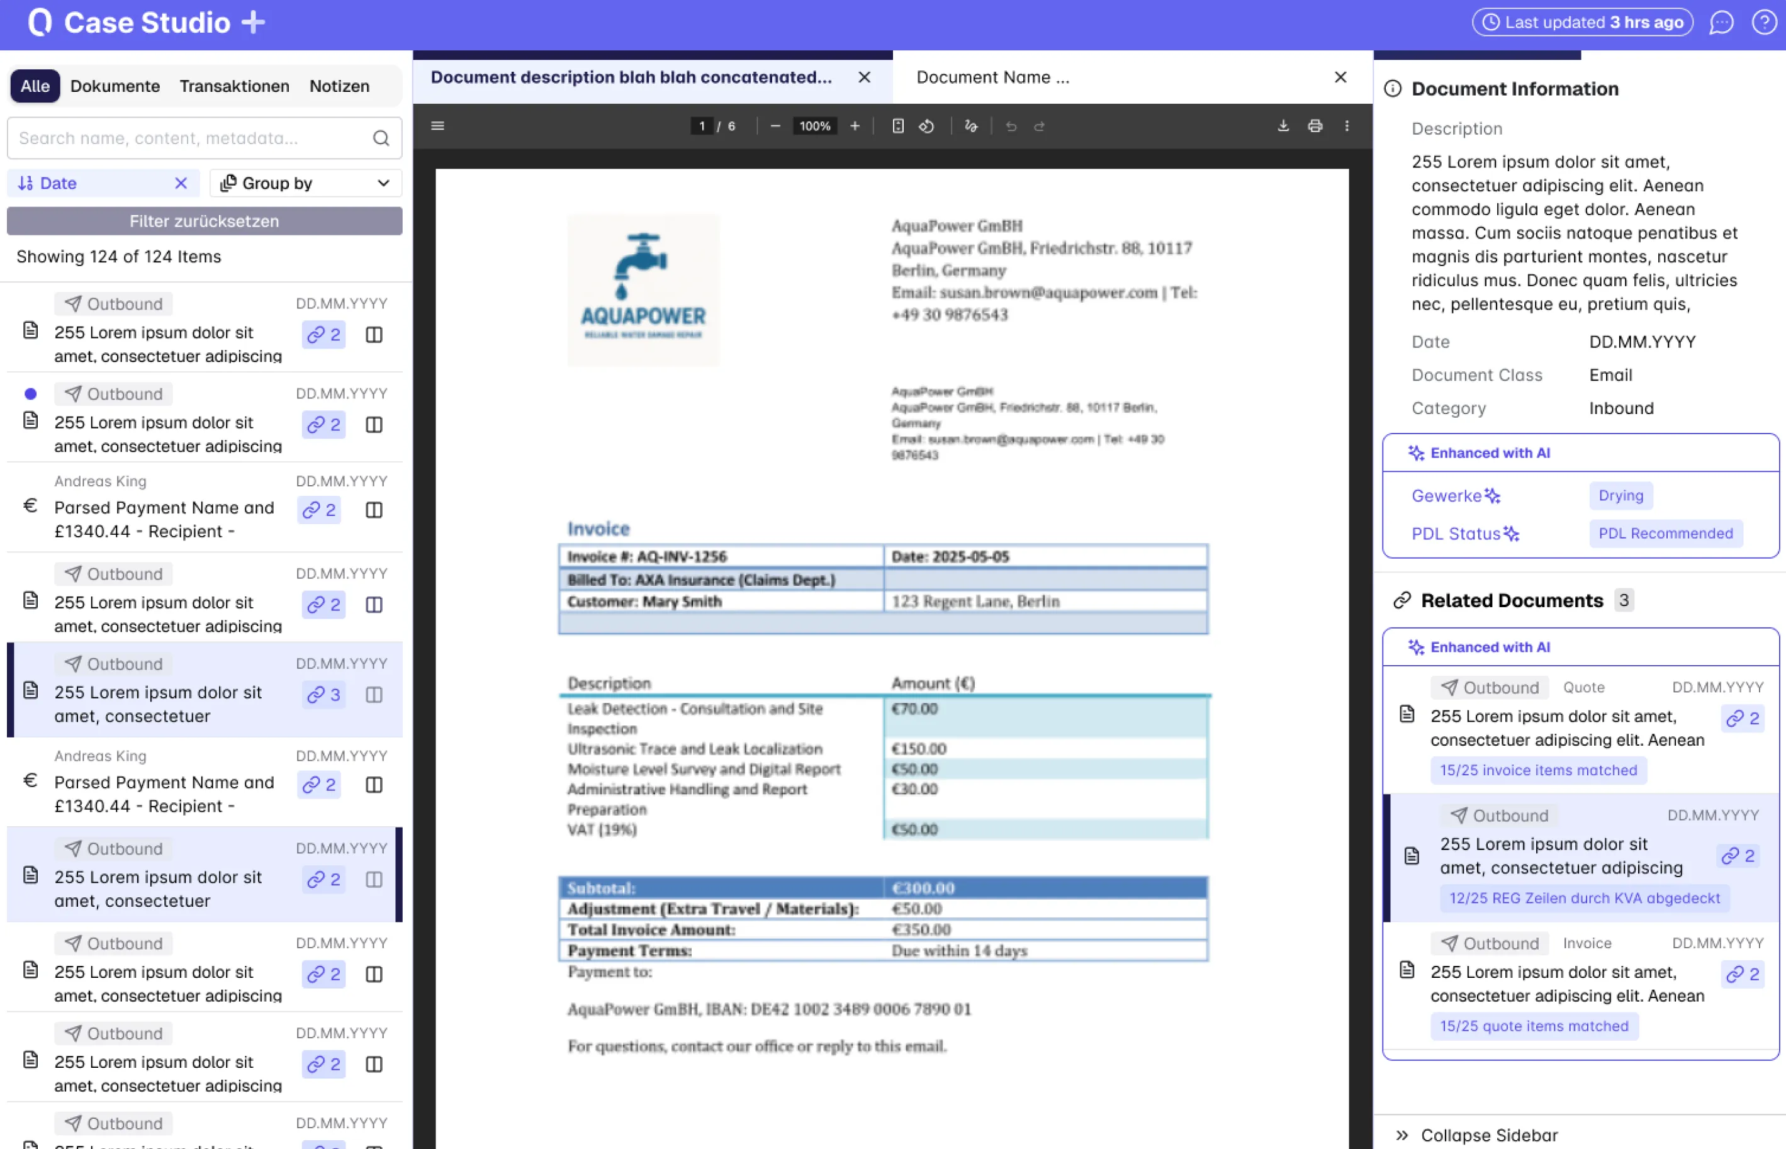
Task: Mark the unread blue-dot document as read
Action: 30,393
